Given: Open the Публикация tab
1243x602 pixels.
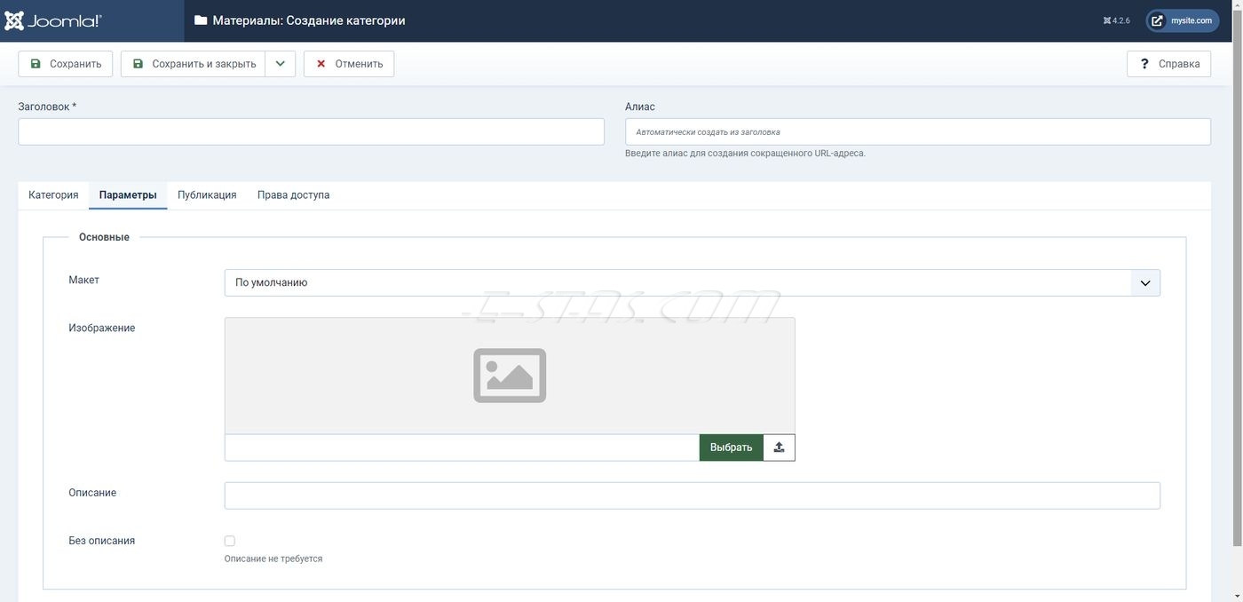Looking at the screenshot, I should pyautogui.click(x=207, y=195).
